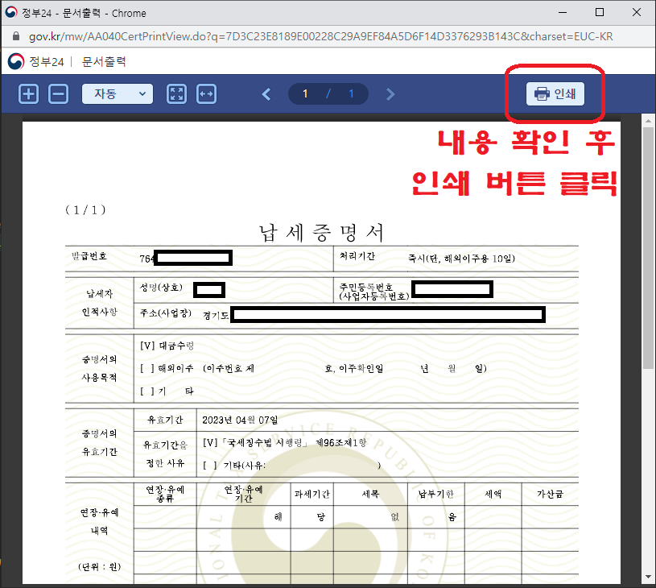
Task: Click the 기 타 purpose checkbox
Action: pyautogui.click(x=147, y=391)
